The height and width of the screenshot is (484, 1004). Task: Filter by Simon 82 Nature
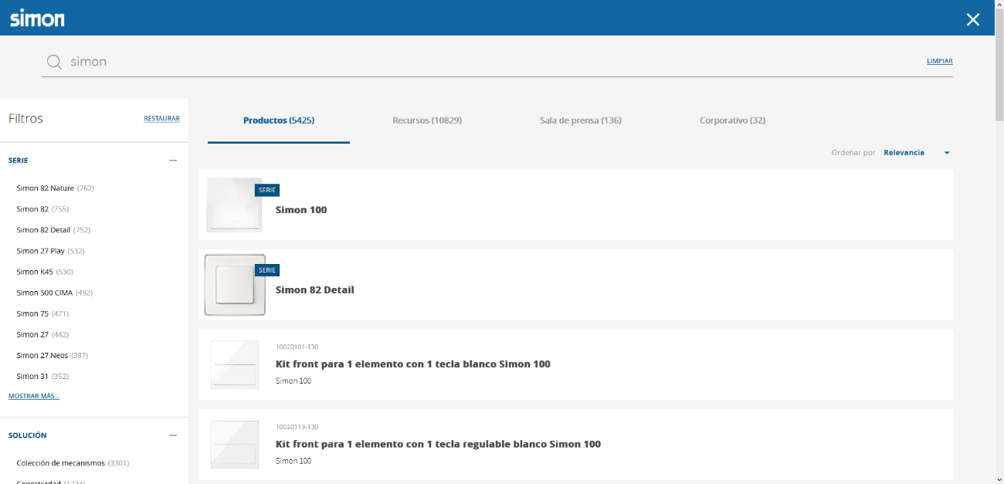(x=55, y=188)
